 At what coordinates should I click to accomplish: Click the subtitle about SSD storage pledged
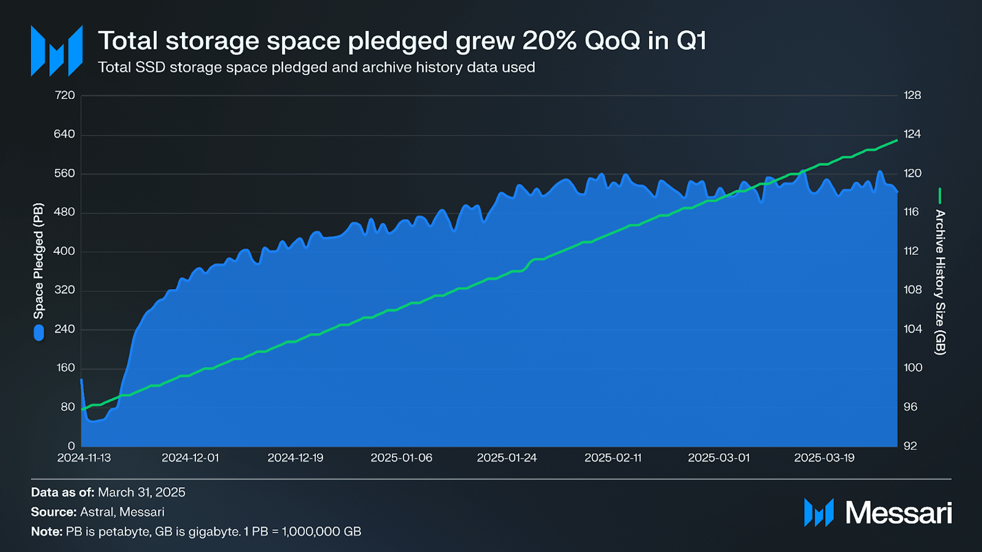click(316, 67)
